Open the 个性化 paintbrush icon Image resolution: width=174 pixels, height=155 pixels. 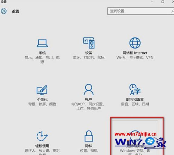[x=42, y=90]
